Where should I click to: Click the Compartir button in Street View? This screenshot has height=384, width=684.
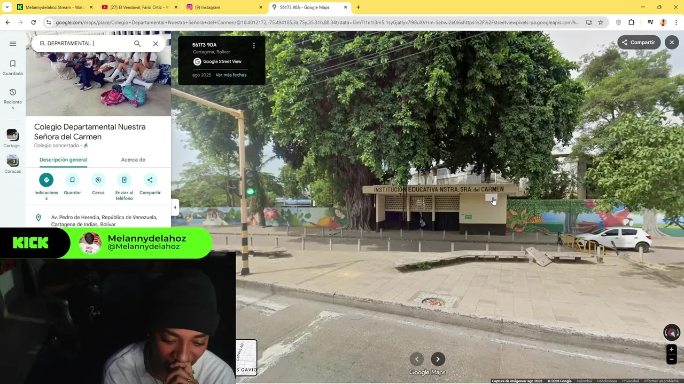[639, 42]
